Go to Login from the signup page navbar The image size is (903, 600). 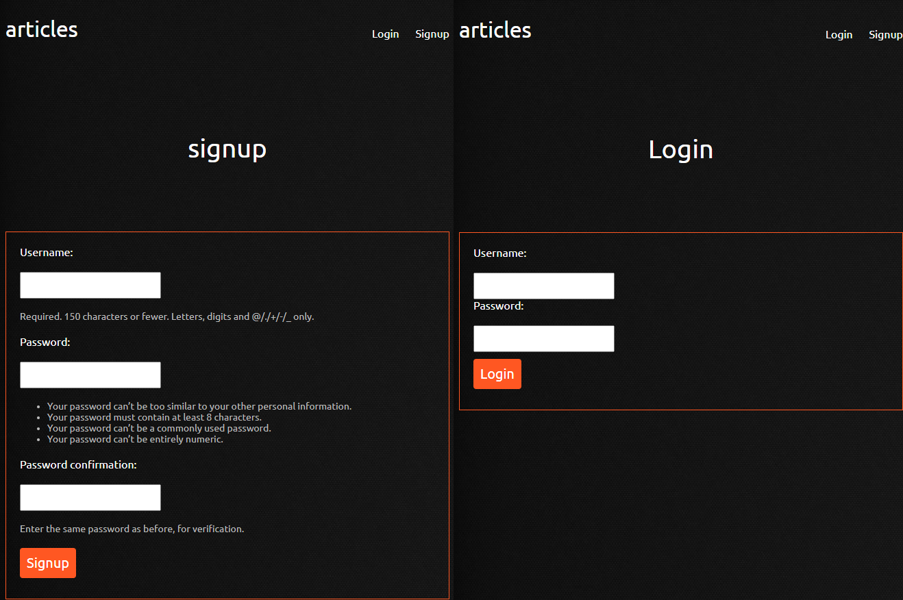coord(385,34)
